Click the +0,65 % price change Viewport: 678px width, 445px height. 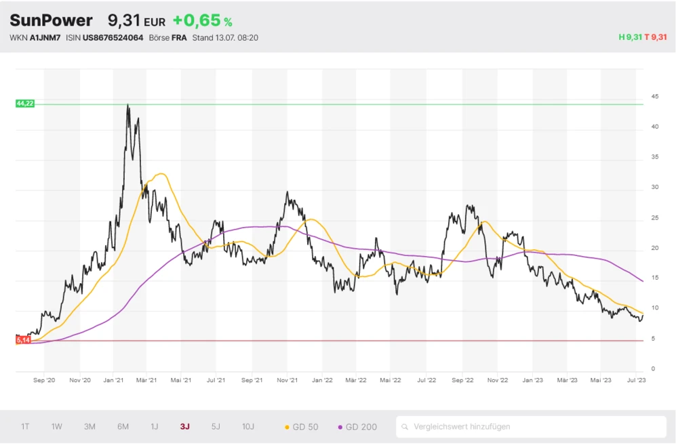pyautogui.click(x=202, y=21)
